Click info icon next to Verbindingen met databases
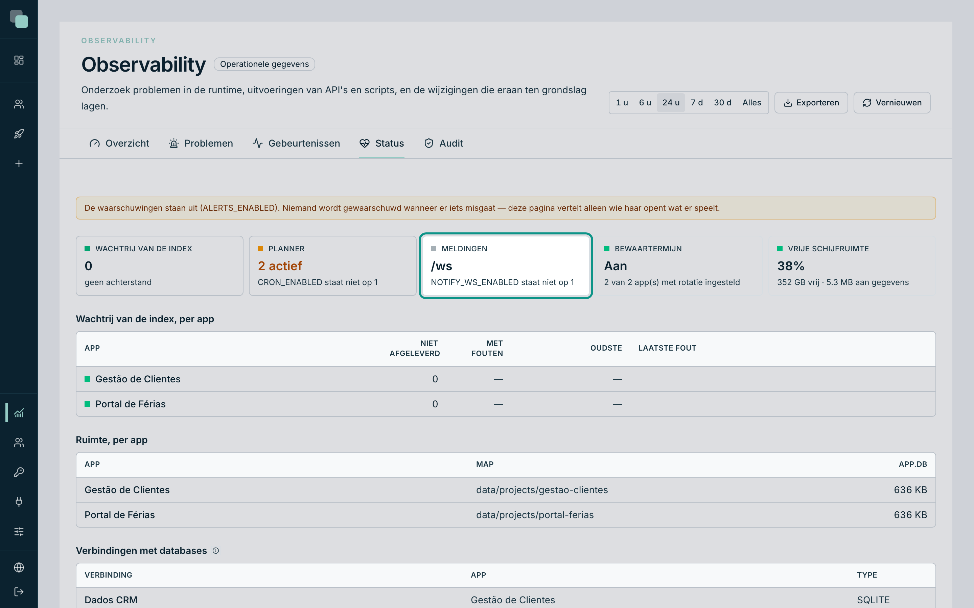974x608 pixels. [x=216, y=551]
